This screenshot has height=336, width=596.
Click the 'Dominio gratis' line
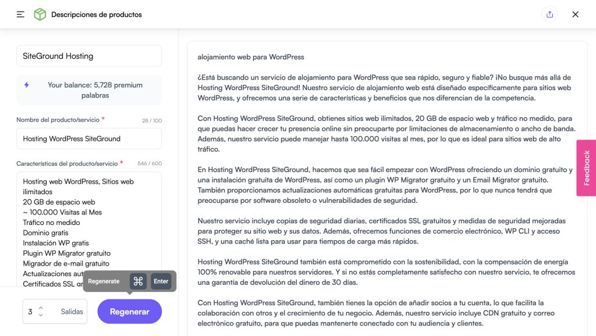45,233
